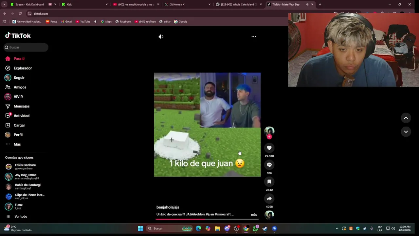Open WhatsApp from the taskbar
This screenshot has width=419, height=236.
point(255,228)
